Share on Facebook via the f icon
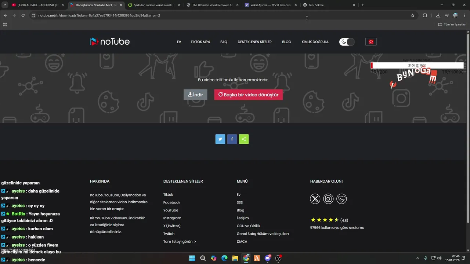 [232, 139]
